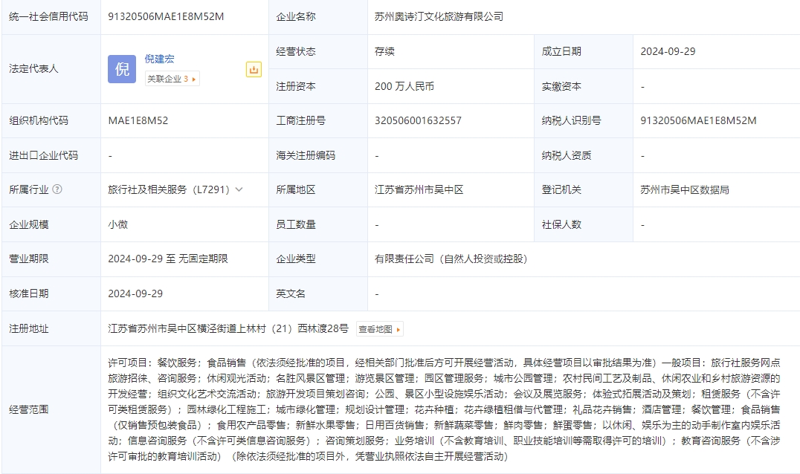The image size is (800, 474).
Task: Click registered capital 200 万人民币
Action: tap(404, 86)
